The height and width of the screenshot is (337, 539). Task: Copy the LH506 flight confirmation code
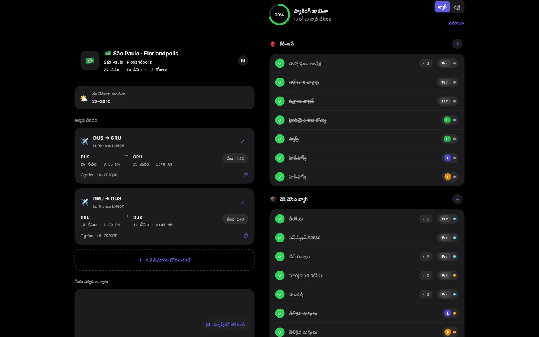point(246,175)
